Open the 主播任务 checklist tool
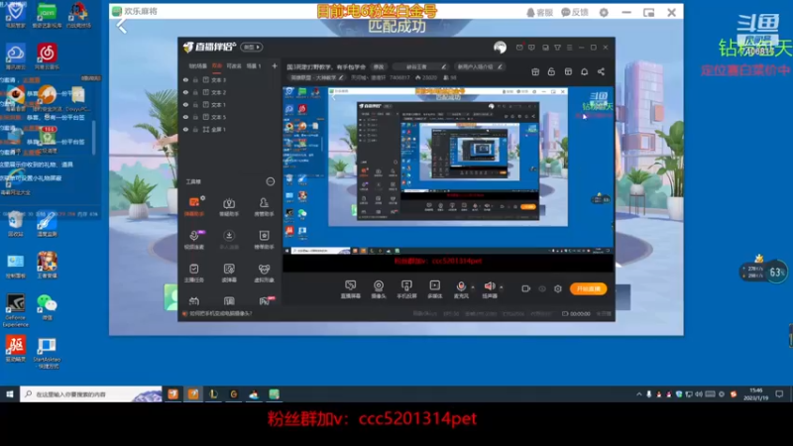This screenshot has height=446, width=793. click(194, 272)
